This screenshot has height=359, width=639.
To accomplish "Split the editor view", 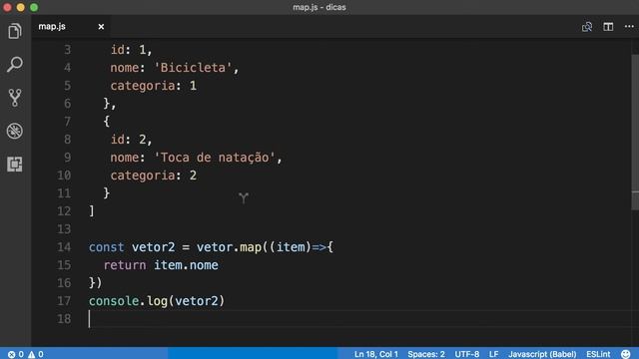I will pyautogui.click(x=608, y=27).
